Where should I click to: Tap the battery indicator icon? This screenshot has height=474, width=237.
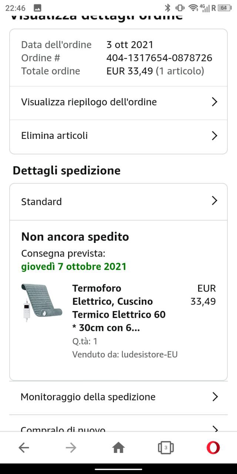tap(224, 8)
